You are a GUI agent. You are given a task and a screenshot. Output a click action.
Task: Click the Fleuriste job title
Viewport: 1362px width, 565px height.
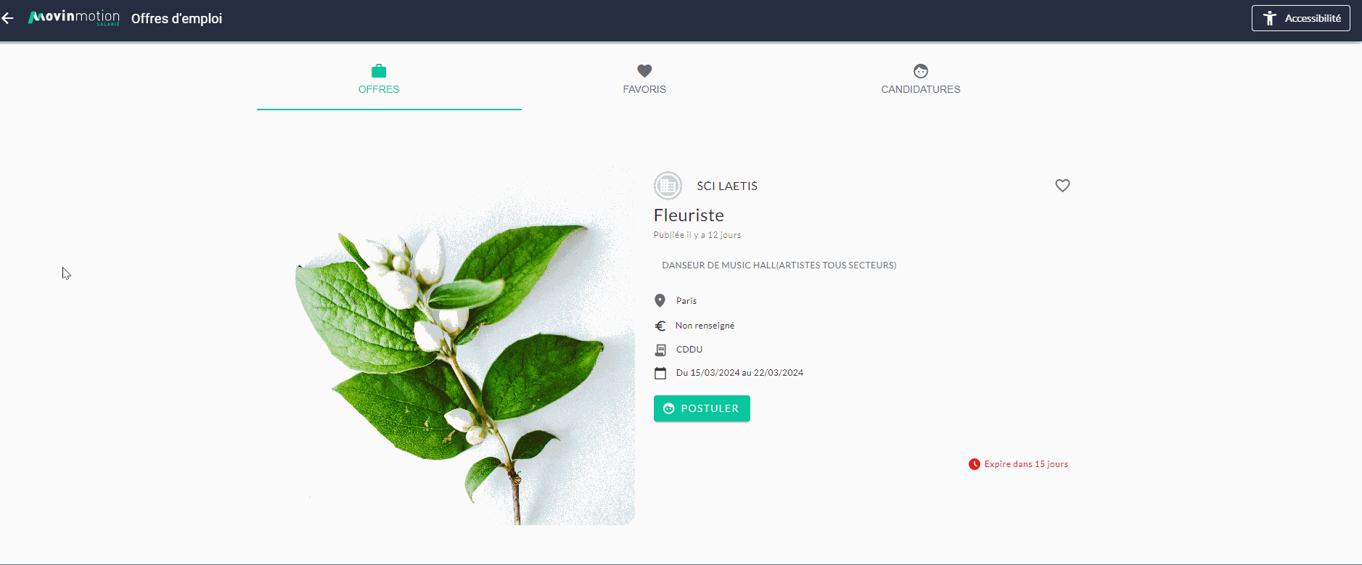pyautogui.click(x=689, y=215)
